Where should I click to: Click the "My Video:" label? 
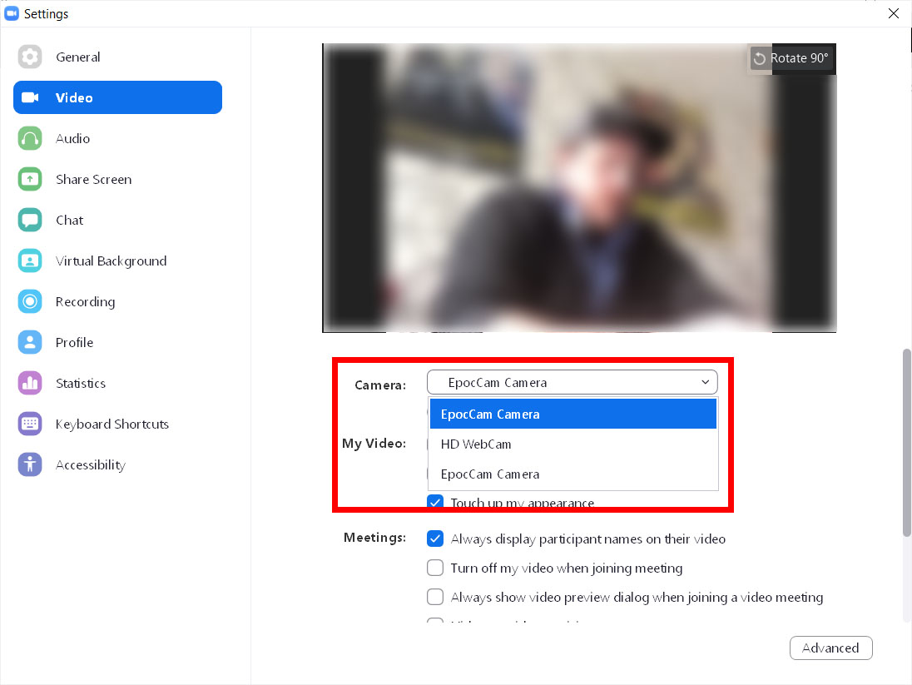pos(374,444)
